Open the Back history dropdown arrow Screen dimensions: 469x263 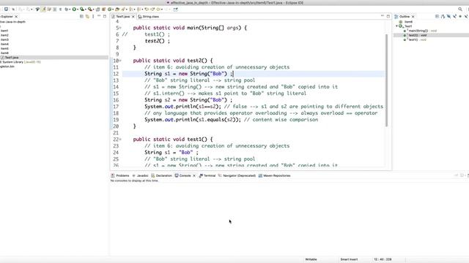click(162, 9)
